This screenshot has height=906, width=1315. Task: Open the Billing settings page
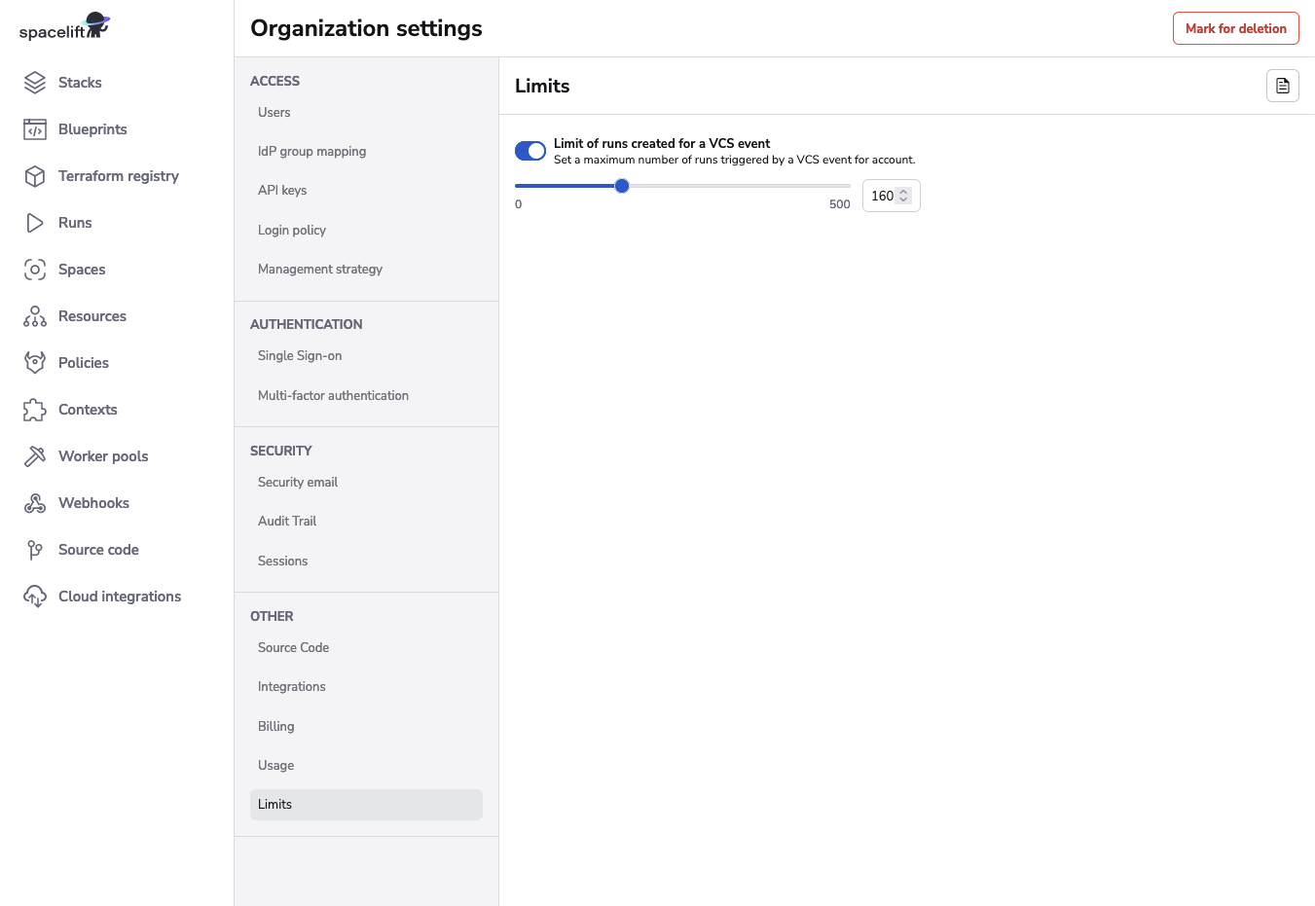point(276,727)
